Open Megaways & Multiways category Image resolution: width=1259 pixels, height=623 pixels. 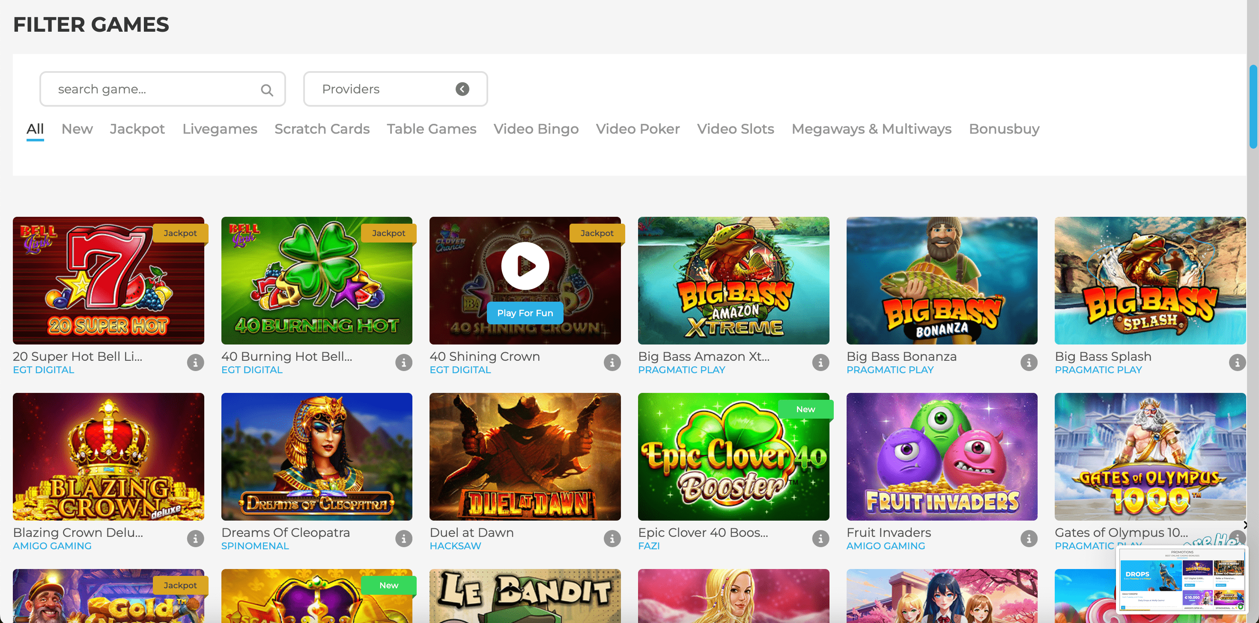(x=871, y=129)
